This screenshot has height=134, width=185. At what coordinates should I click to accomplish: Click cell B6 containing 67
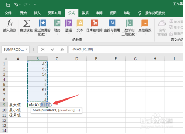tap(37, 89)
